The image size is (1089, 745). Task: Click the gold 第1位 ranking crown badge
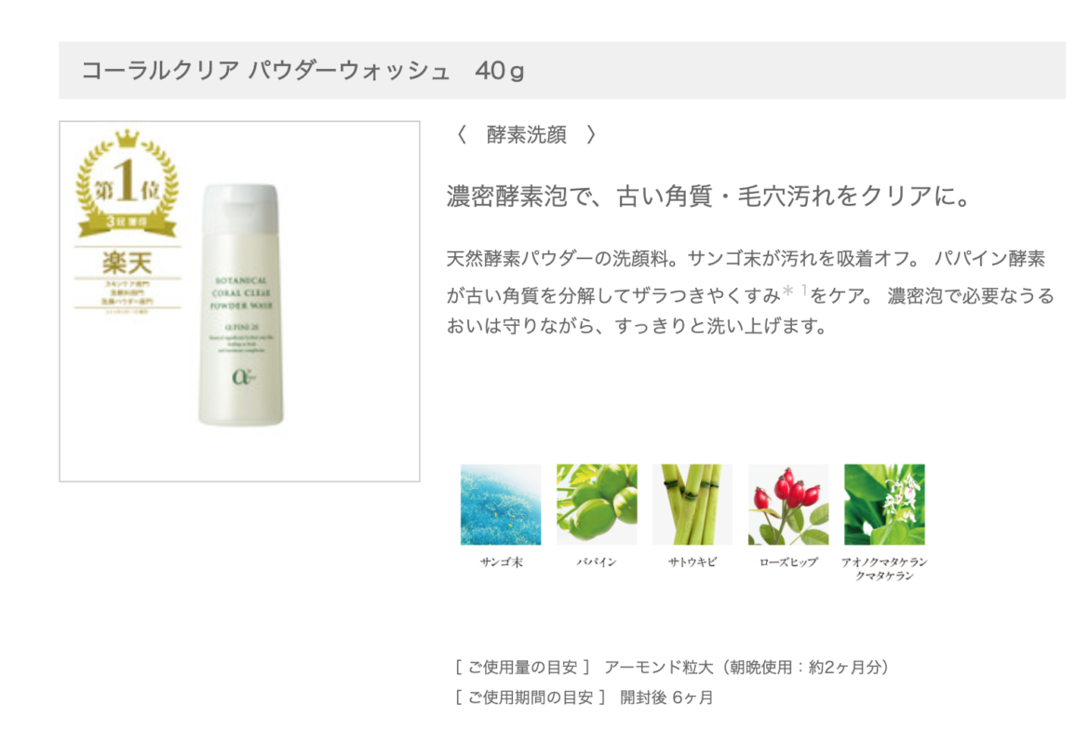(x=128, y=183)
